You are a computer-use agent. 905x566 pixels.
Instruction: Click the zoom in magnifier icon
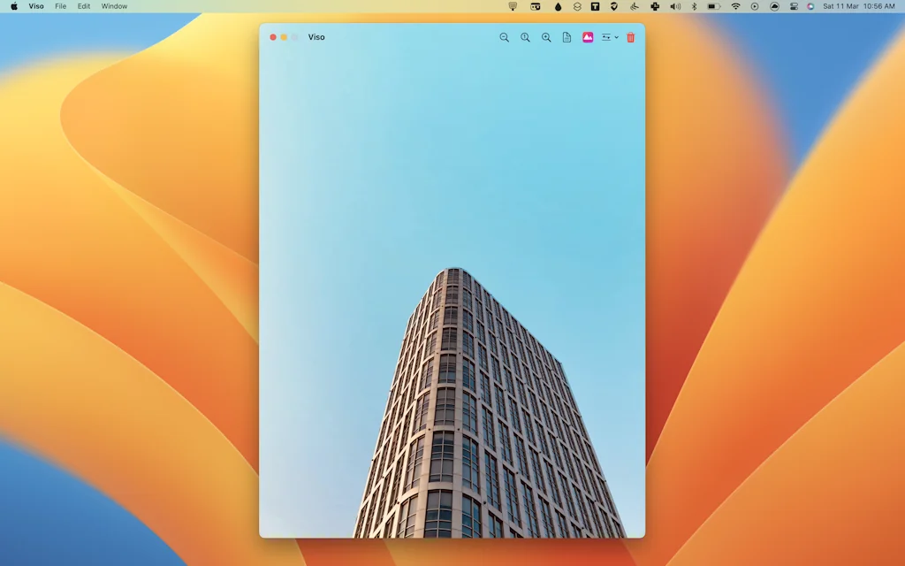point(546,37)
